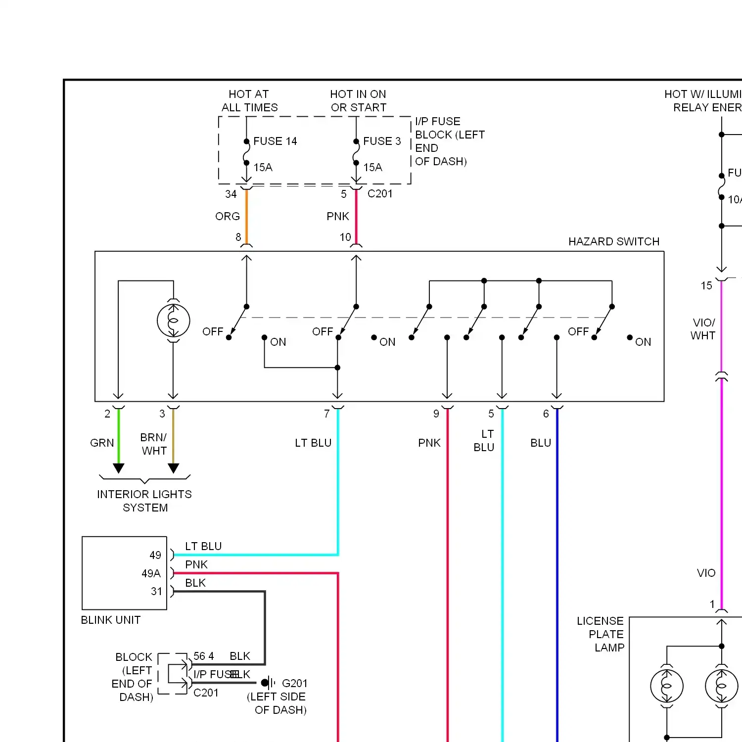
Task: Select the 'HOT IN ON OR START' label
Action: [x=358, y=100]
